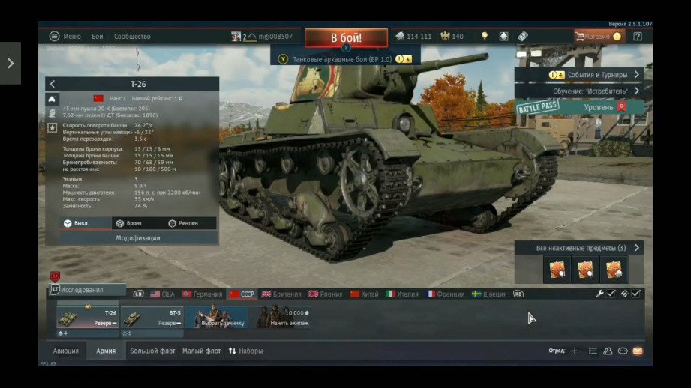This screenshot has width=691, height=388.
Task: Open the mail envelope icon
Action: tap(637, 351)
